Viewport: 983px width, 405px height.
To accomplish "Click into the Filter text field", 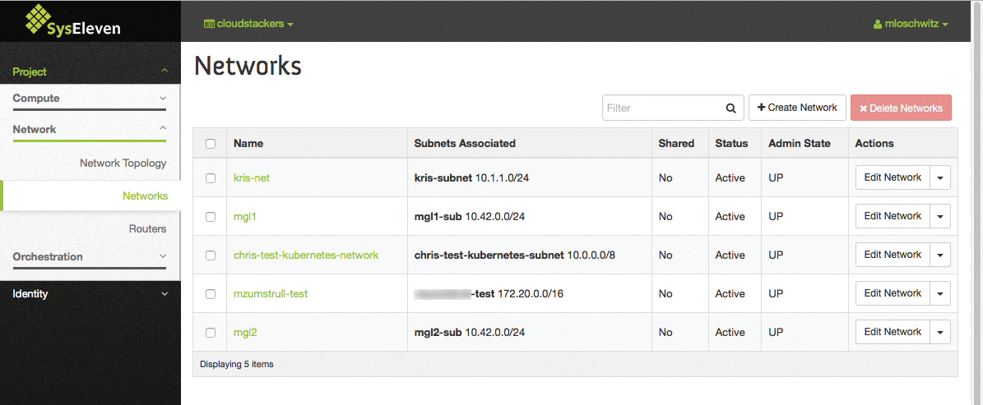I will tap(662, 108).
